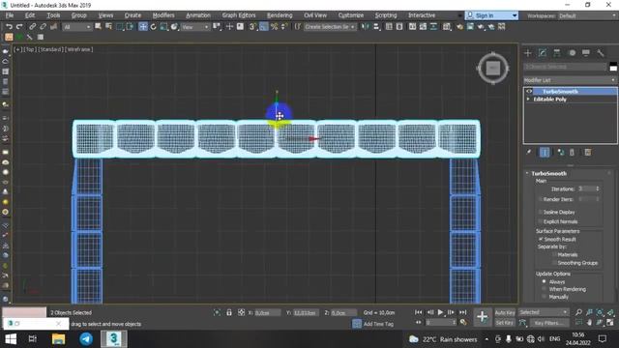
Task: Toggle the Angle Snap icon
Action: pos(264,26)
